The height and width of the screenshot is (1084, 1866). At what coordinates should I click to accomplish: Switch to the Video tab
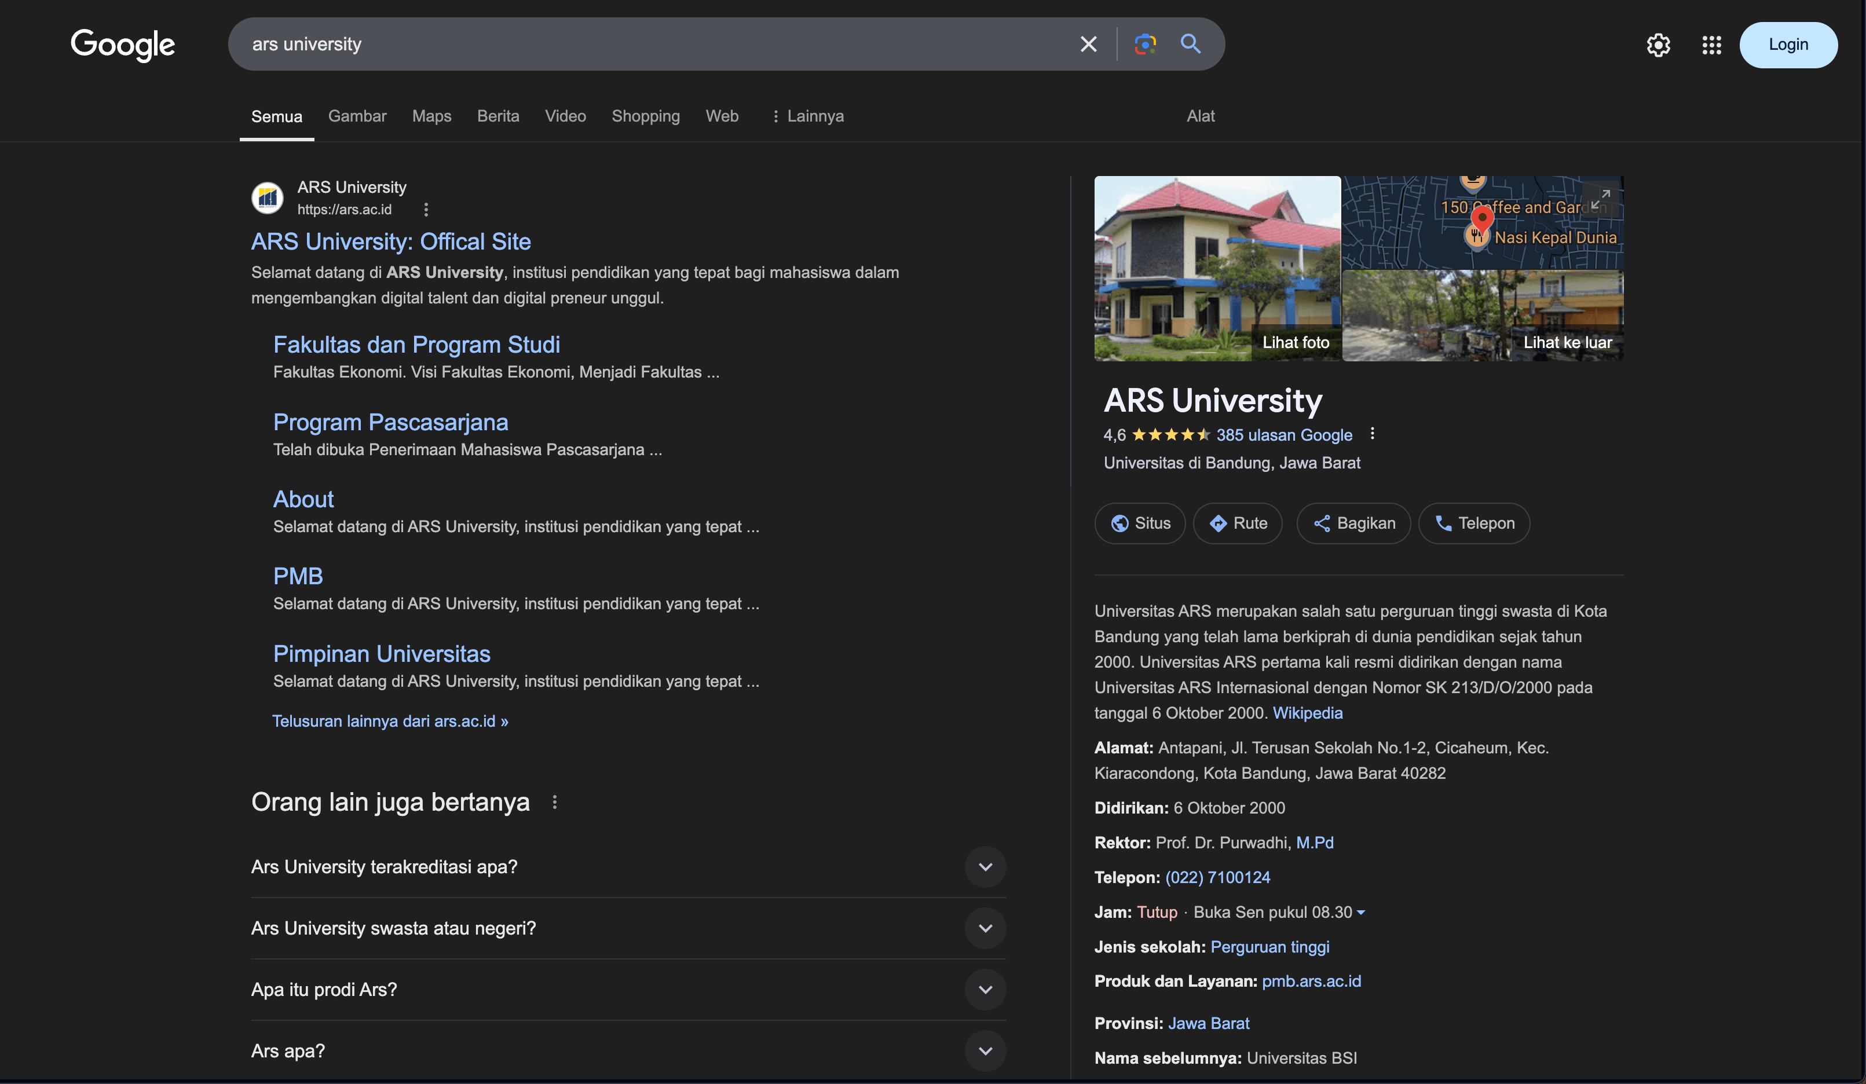click(565, 116)
